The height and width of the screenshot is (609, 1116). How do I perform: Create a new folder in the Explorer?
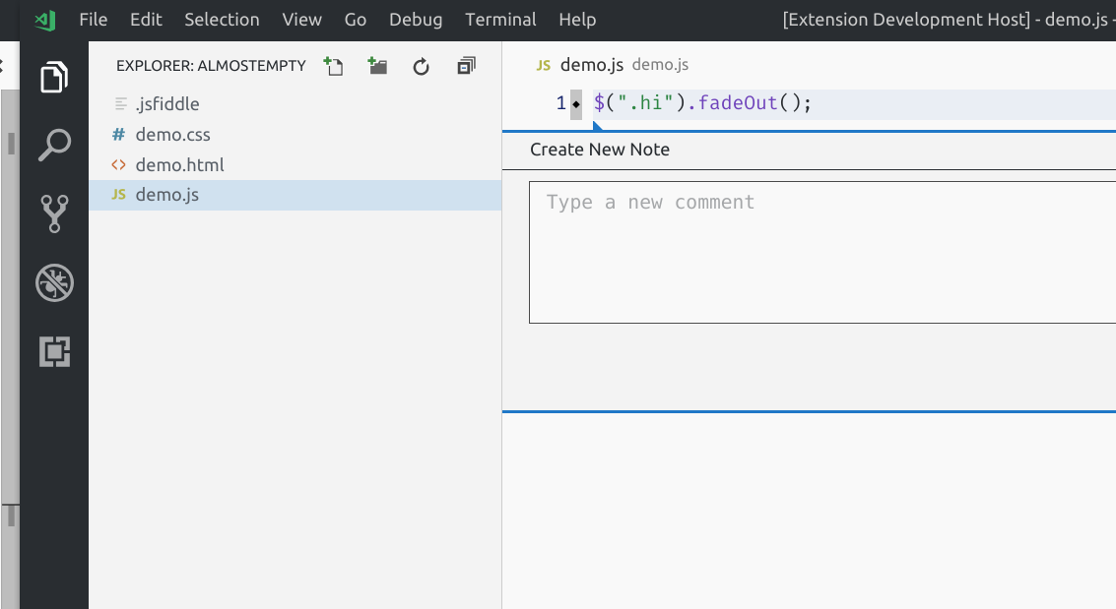point(377,65)
